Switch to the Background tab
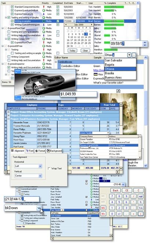Screen dimensions: 150x243 (54, 151)
